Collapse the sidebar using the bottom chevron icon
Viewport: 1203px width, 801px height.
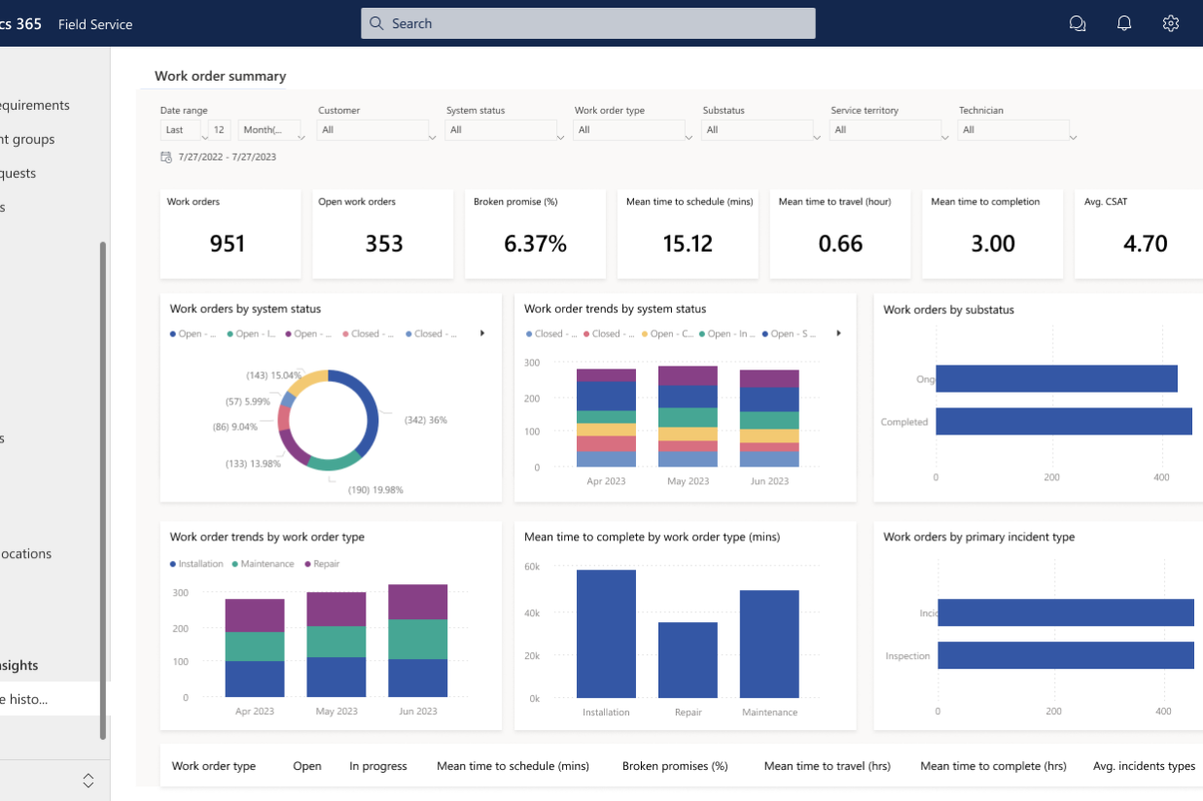(x=88, y=780)
